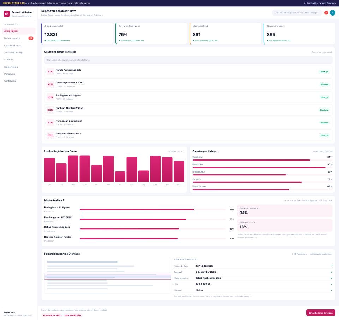339x320 pixels.
Task: Select Klasifikasi topik in the sidebar
Action: tap(19, 46)
